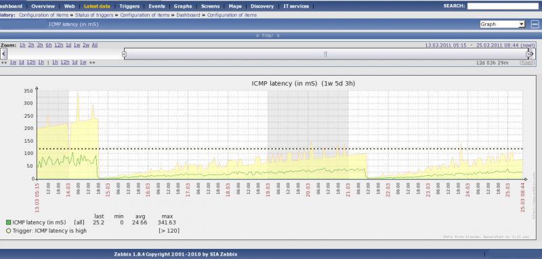542x259 pixels.
Task: Click the right scroll arrow of time bar
Action: (533, 54)
